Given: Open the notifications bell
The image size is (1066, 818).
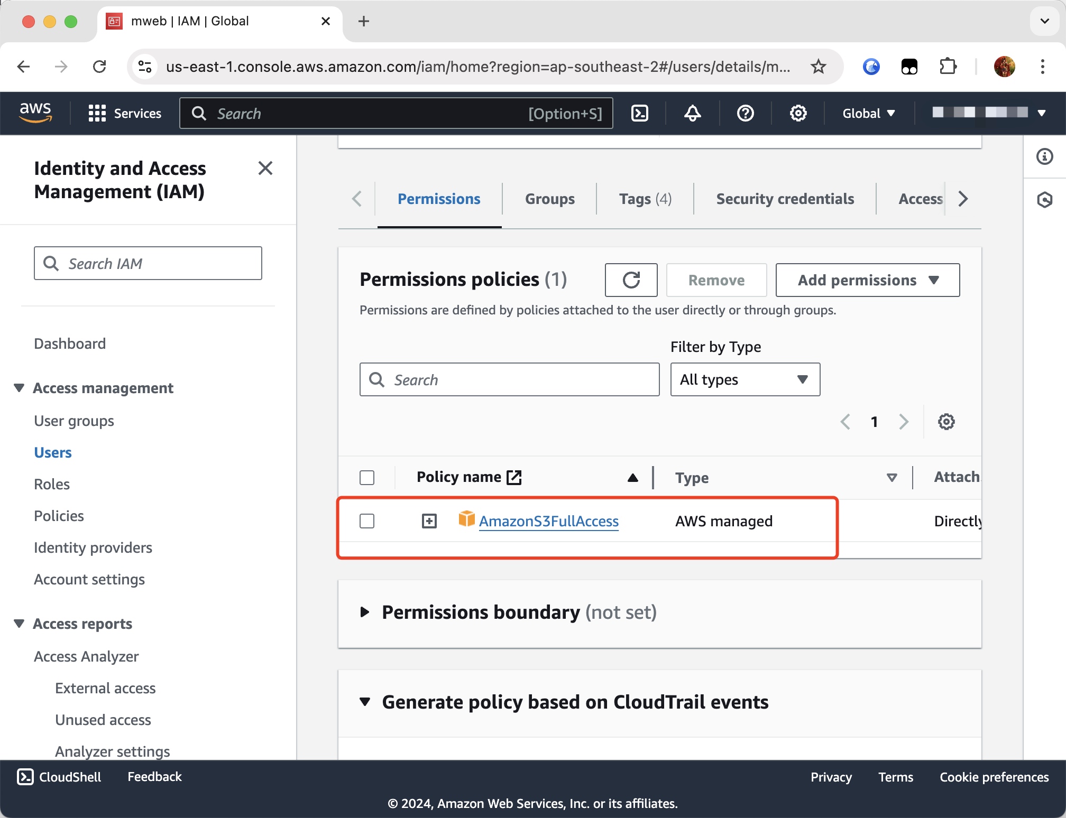Looking at the screenshot, I should (693, 113).
